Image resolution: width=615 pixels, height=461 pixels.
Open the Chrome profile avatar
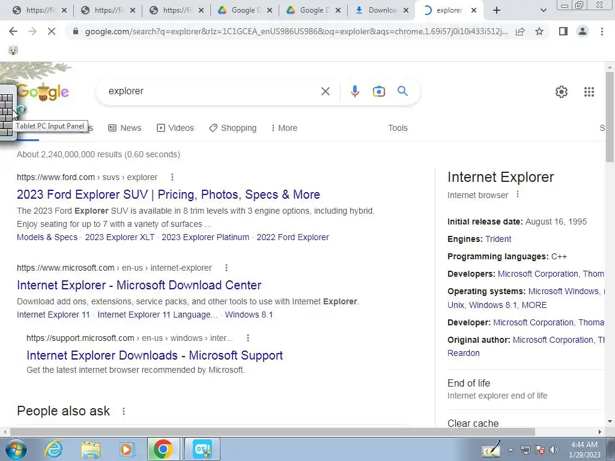(x=583, y=31)
